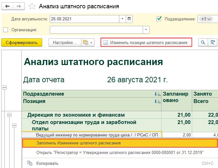The height and width of the screenshot is (168, 218).
Task: Add report to favorites with star icon
Action: [x=32, y=6]
